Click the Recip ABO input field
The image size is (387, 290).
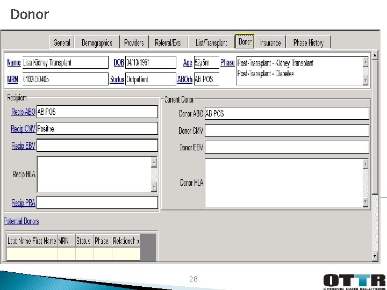97,112
